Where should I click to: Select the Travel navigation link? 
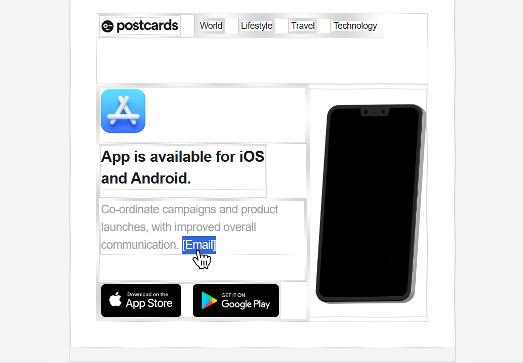click(303, 26)
